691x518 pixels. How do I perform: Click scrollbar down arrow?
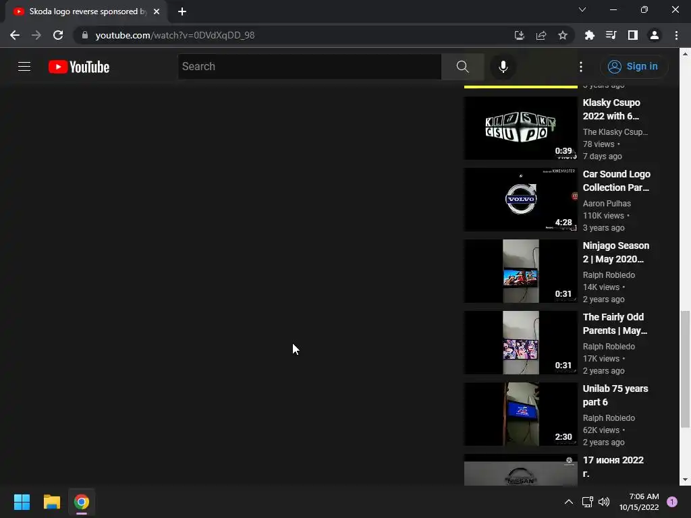[685, 480]
